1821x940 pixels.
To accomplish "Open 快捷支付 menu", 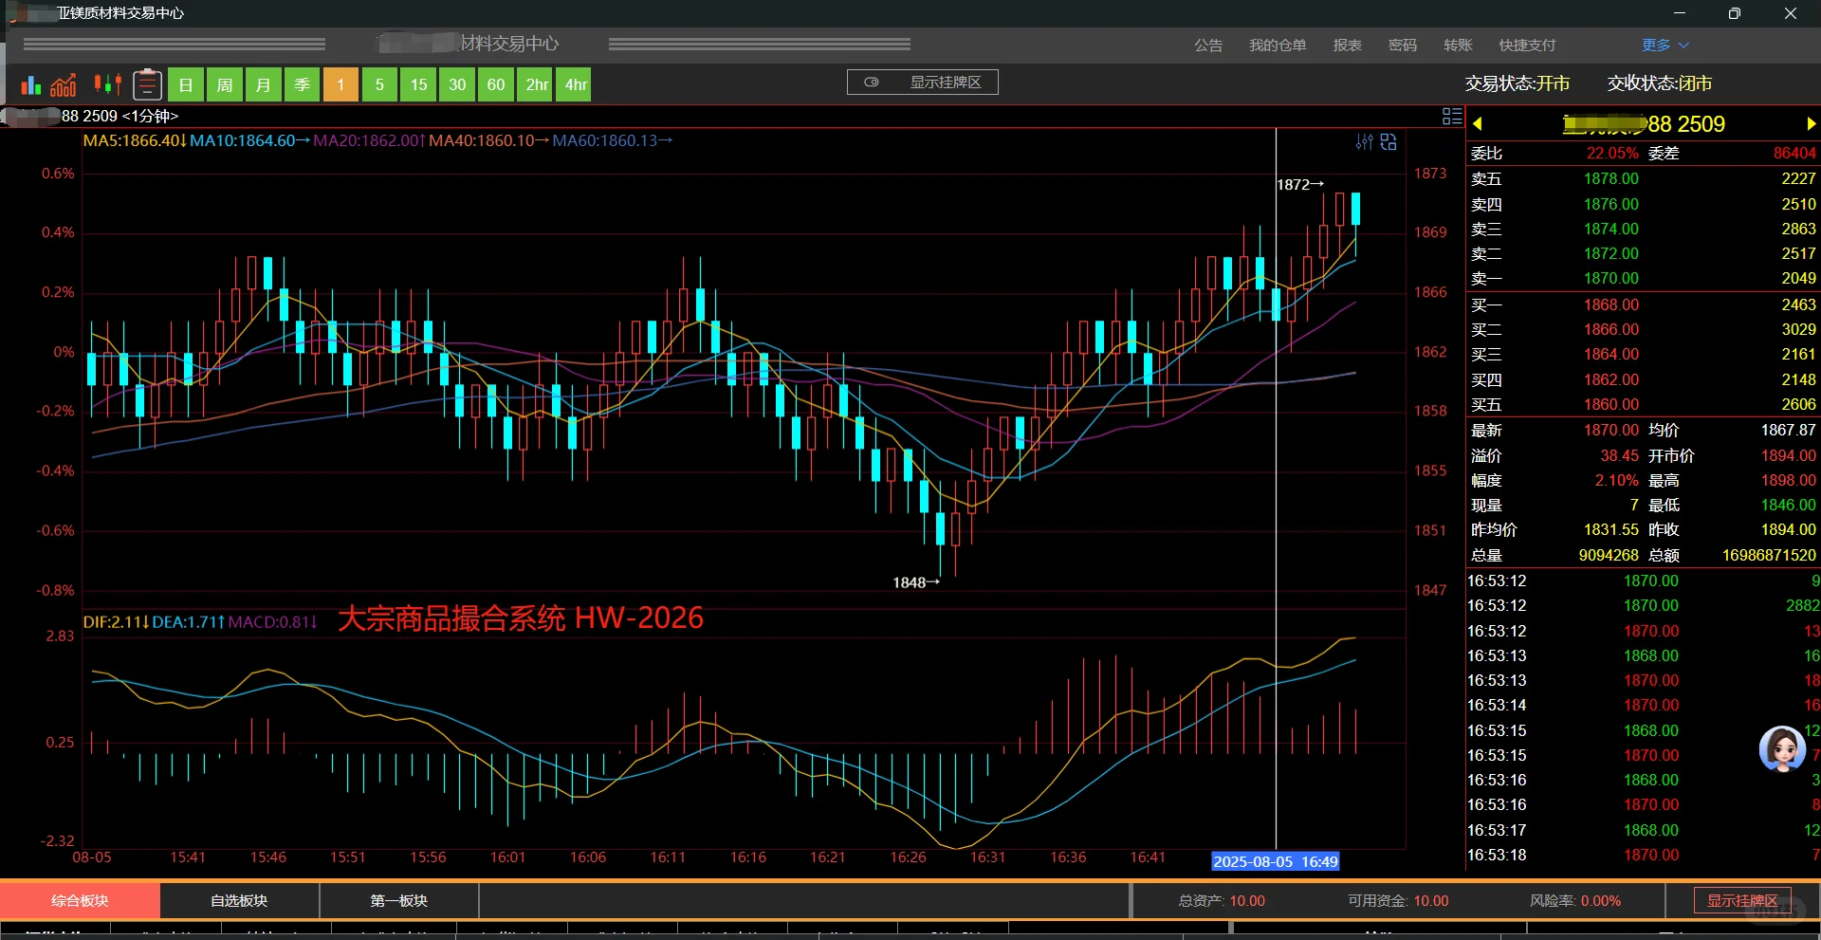I will 1527,46.
